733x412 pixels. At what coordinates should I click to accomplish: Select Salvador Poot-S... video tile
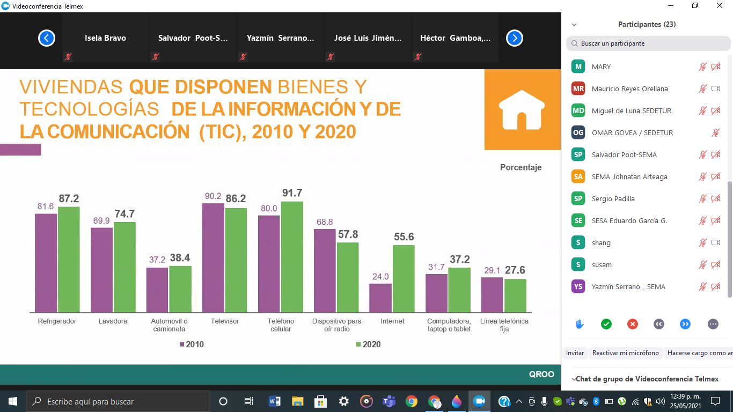(x=193, y=39)
